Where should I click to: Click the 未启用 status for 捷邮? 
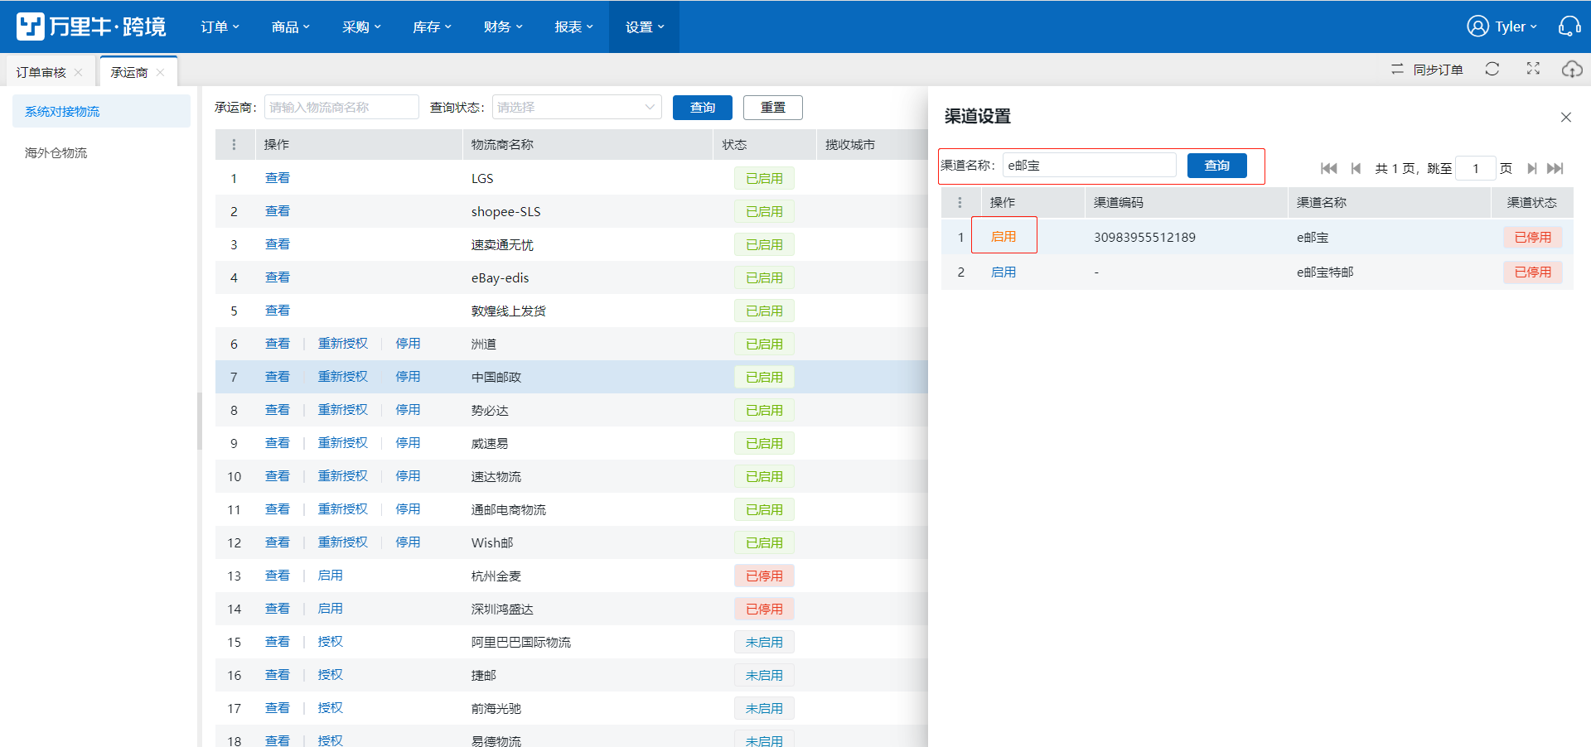coord(764,675)
